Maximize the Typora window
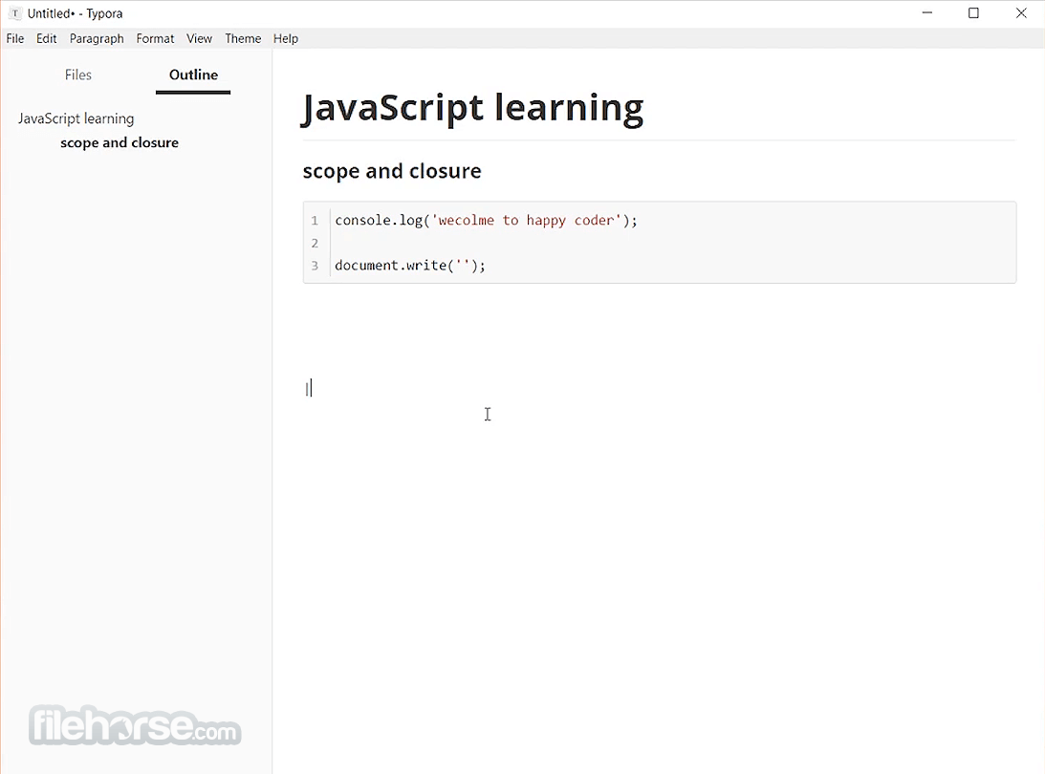Image resolution: width=1045 pixels, height=774 pixels. click(x=973, y=13)
